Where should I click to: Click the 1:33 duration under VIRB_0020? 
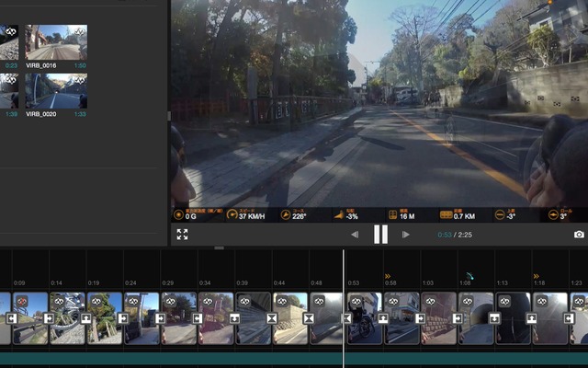[x=80, y=114]
